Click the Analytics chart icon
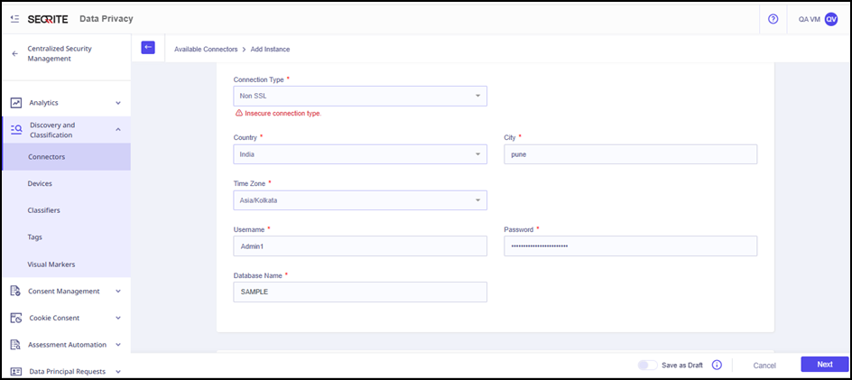Image resolution: width=852 pixels, height=380 pixels. (15, 103)
